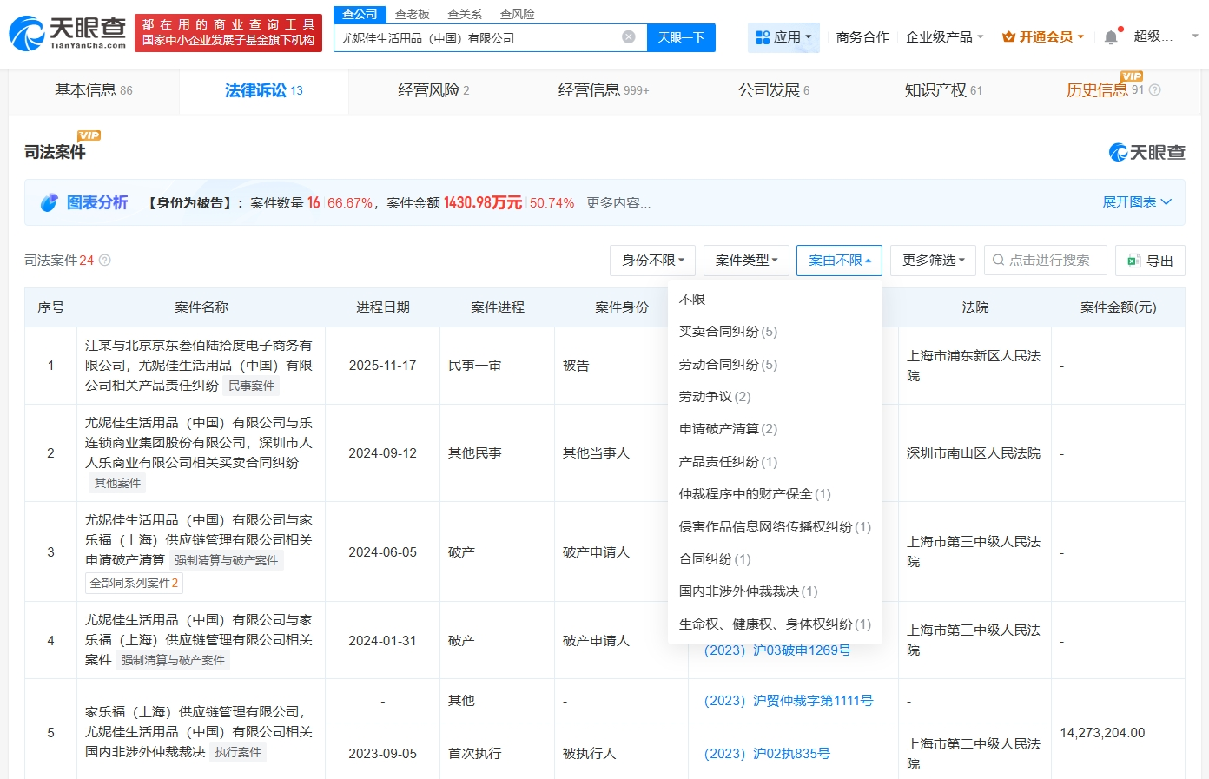Clear the company search box text
The image size is (1209, 779).
pyautogui.click(x=629, y=37)
